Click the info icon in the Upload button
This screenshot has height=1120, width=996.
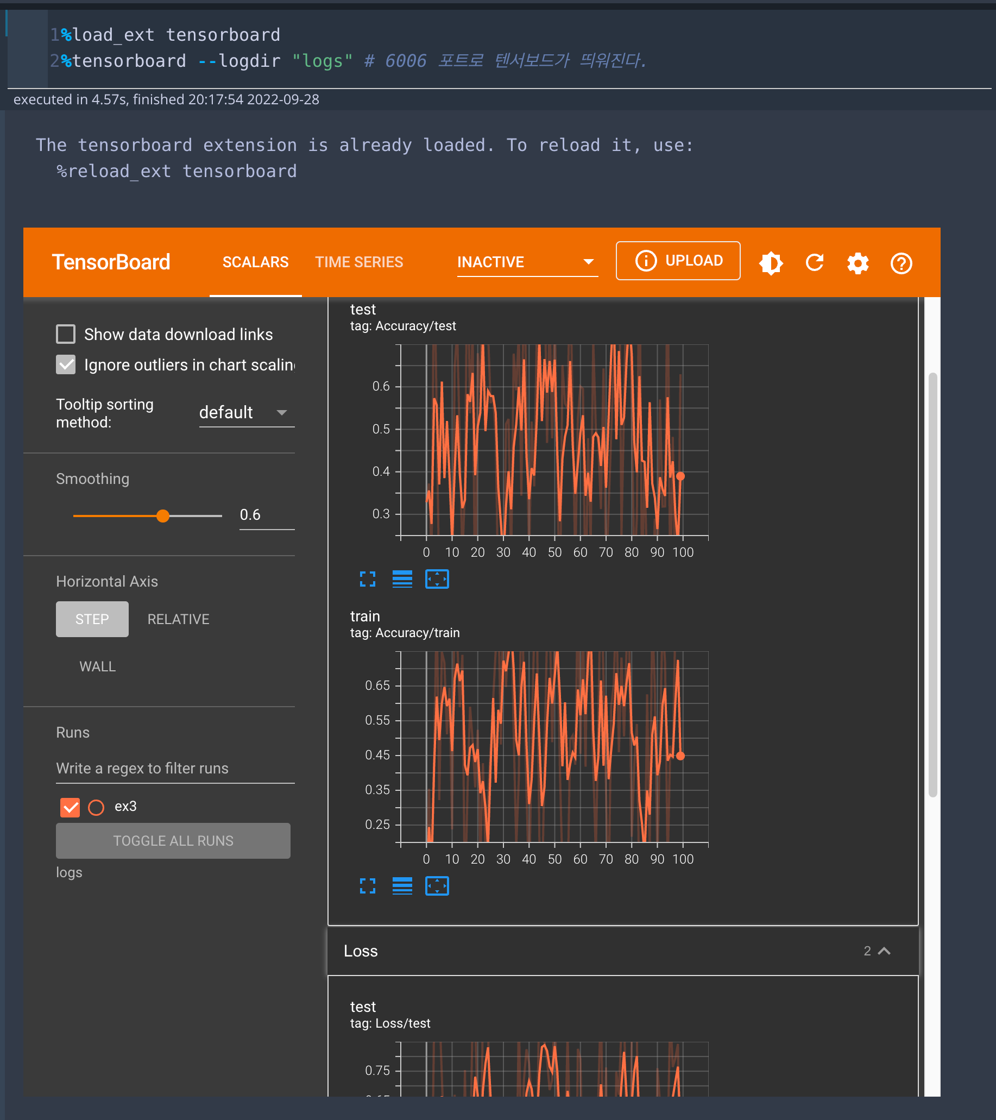coord(645,260)
